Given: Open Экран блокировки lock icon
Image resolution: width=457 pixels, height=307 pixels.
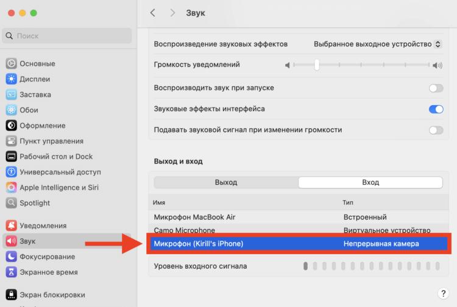Looking at the screenshot, I should 11,294.
